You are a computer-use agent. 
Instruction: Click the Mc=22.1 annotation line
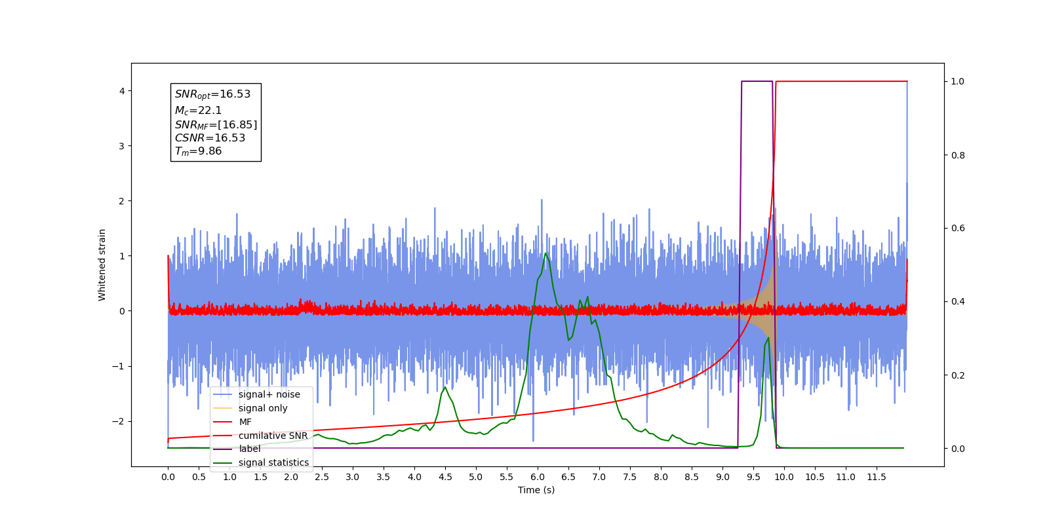point(198,111)
